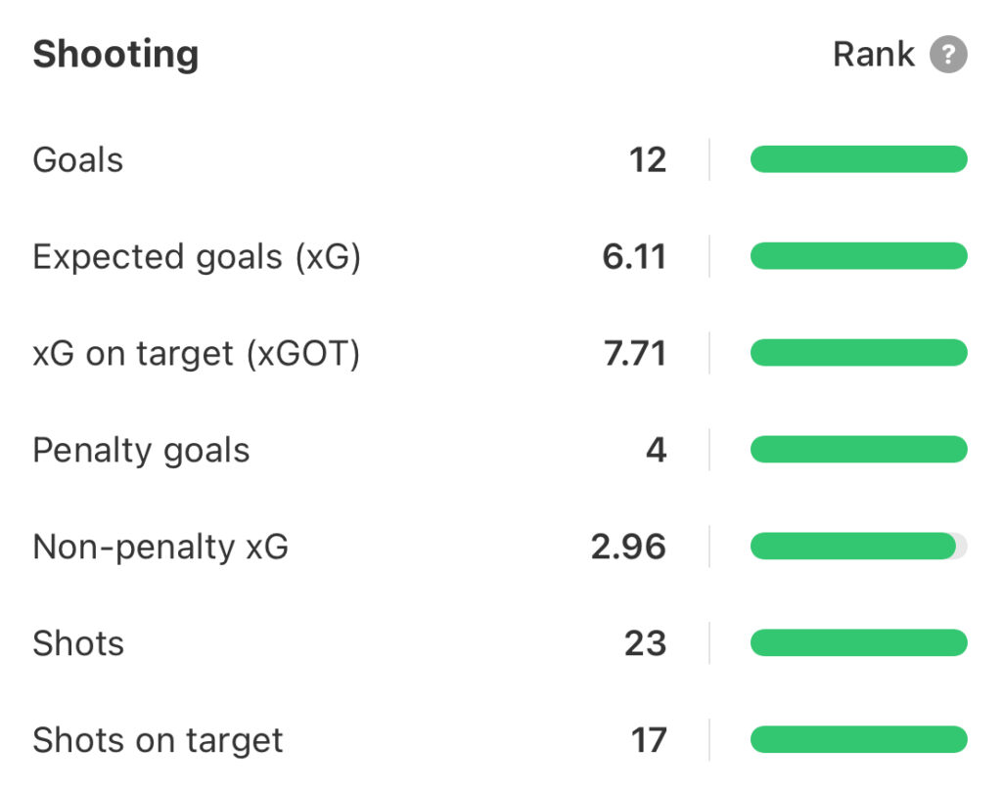This screenshot has height=790, width=1002.
Task: Click the Shots stat label
Action: (x=78, y=643)
